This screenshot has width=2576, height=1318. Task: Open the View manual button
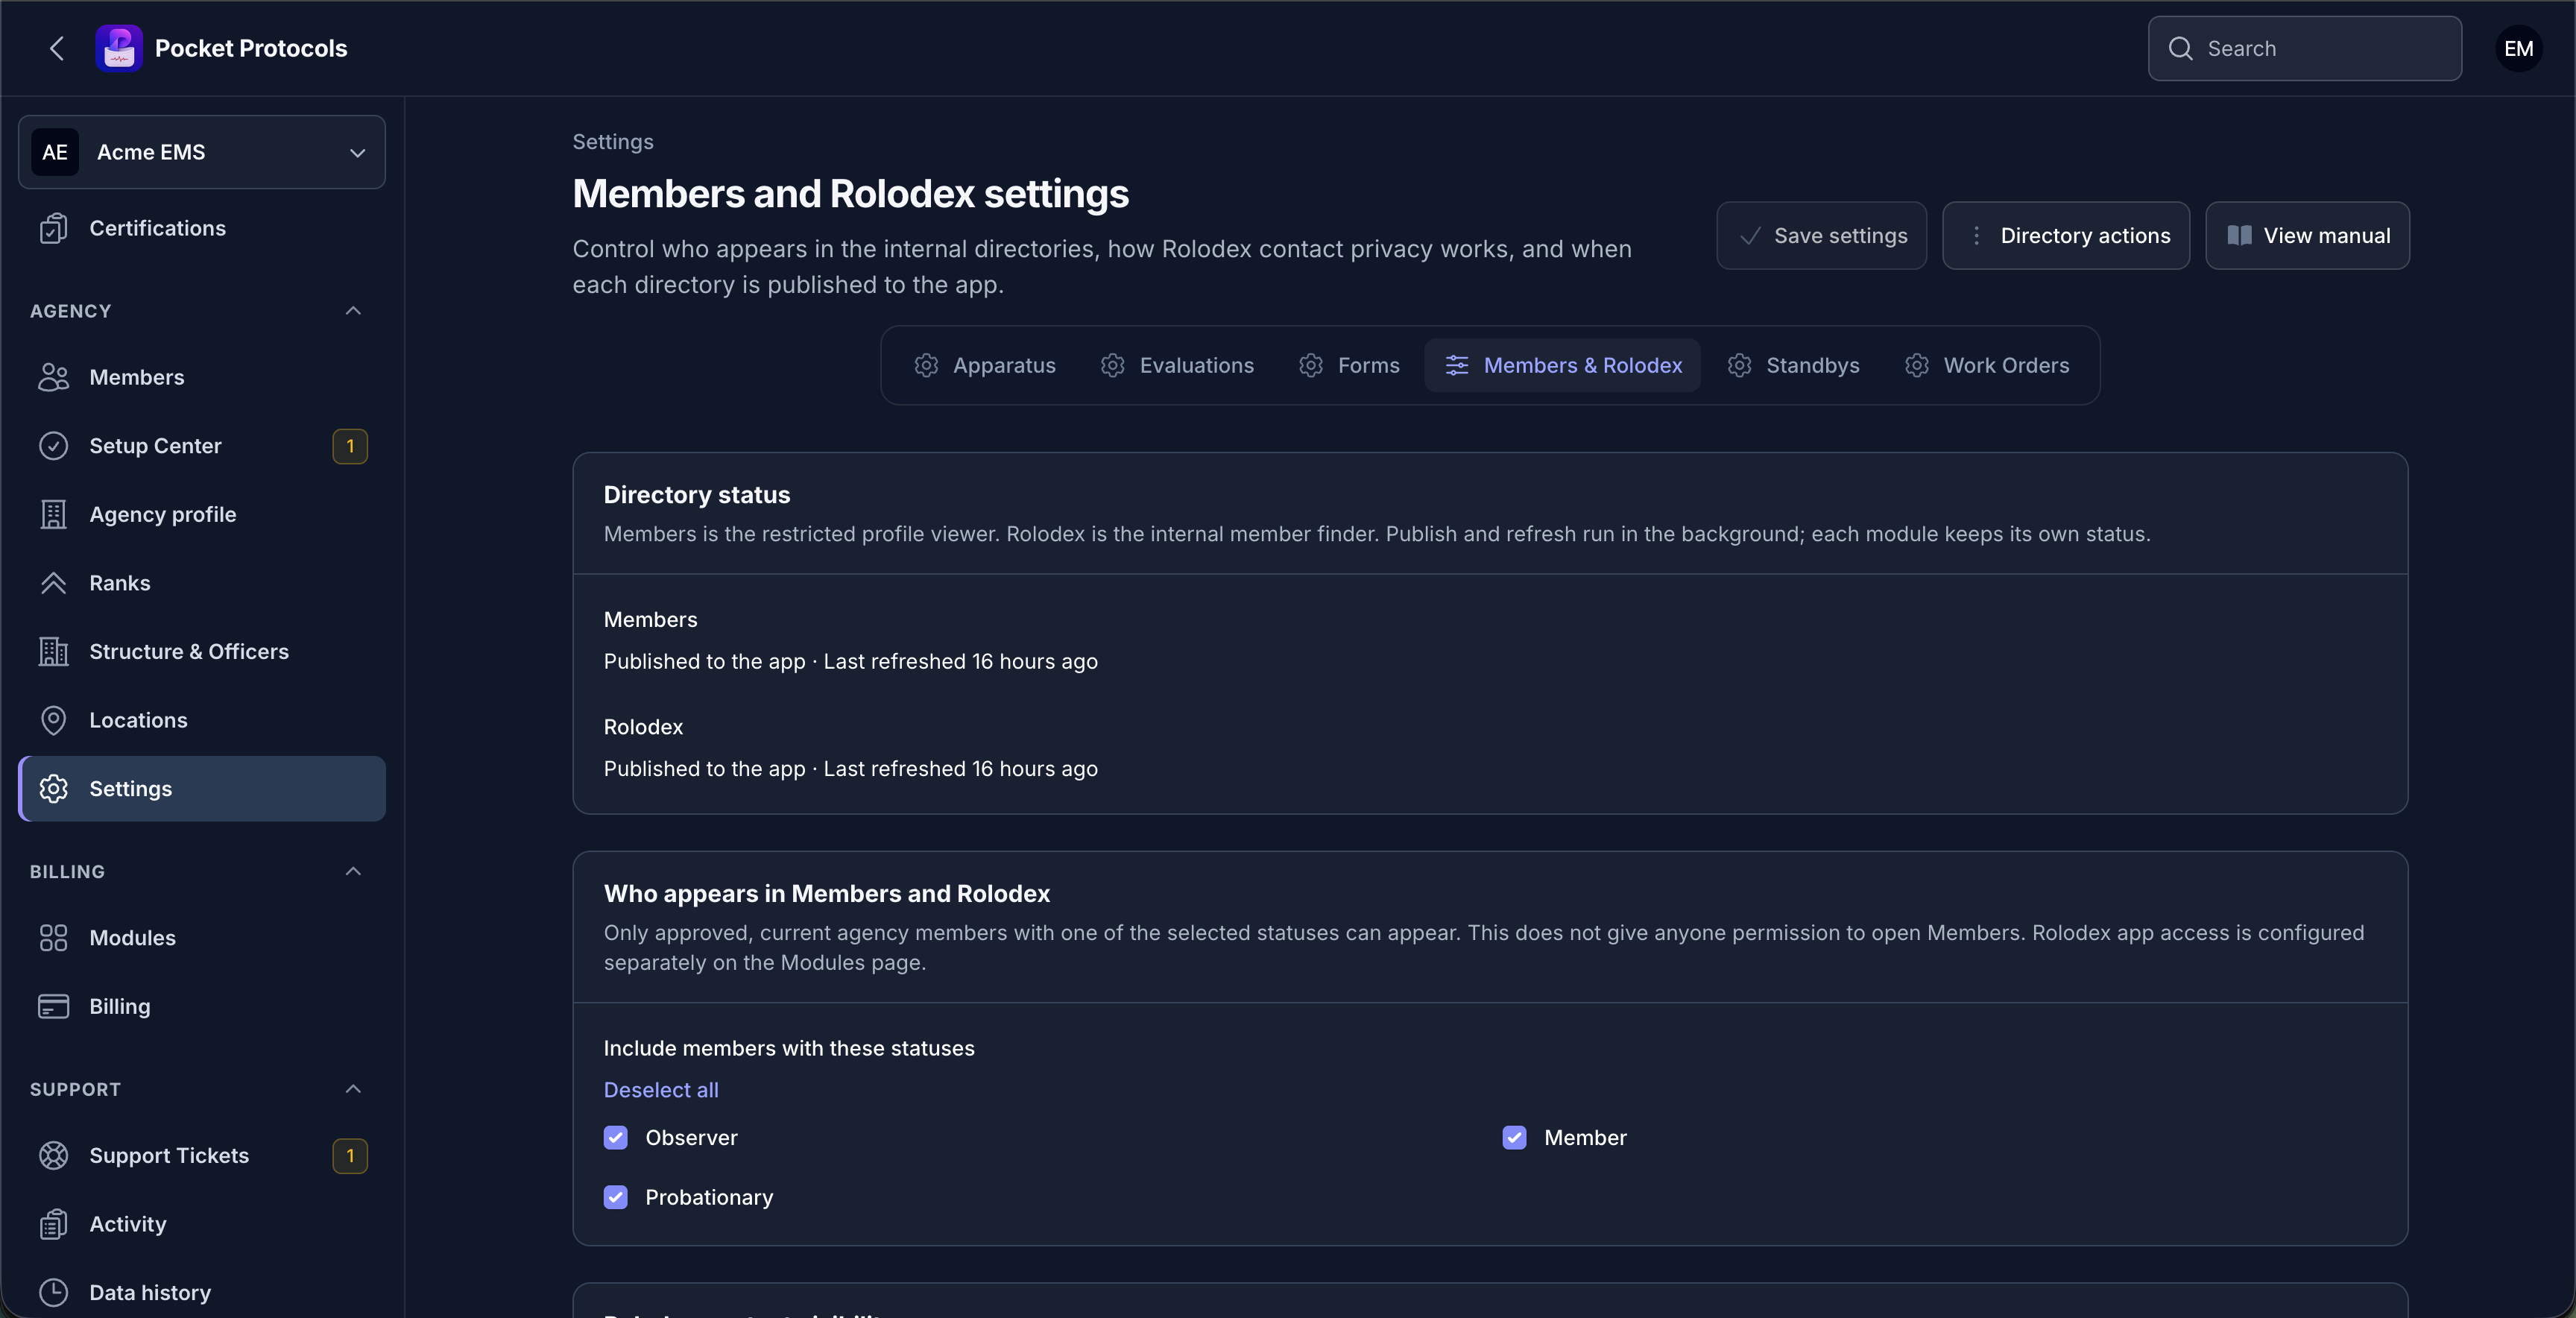tap(2308, 236)
